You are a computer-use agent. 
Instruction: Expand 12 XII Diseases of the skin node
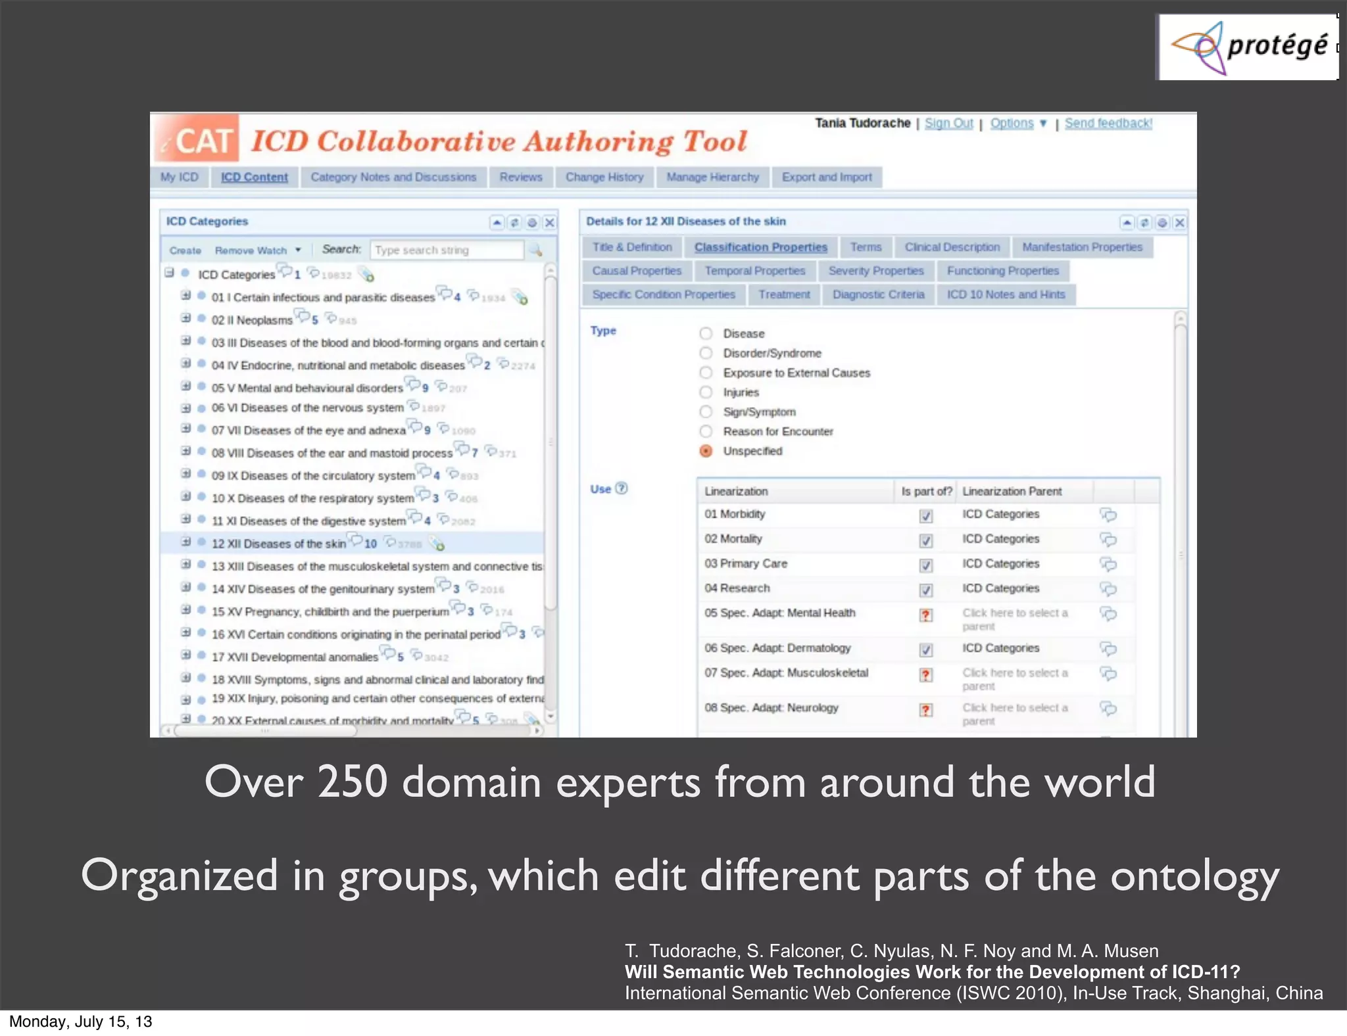(186, 542)
